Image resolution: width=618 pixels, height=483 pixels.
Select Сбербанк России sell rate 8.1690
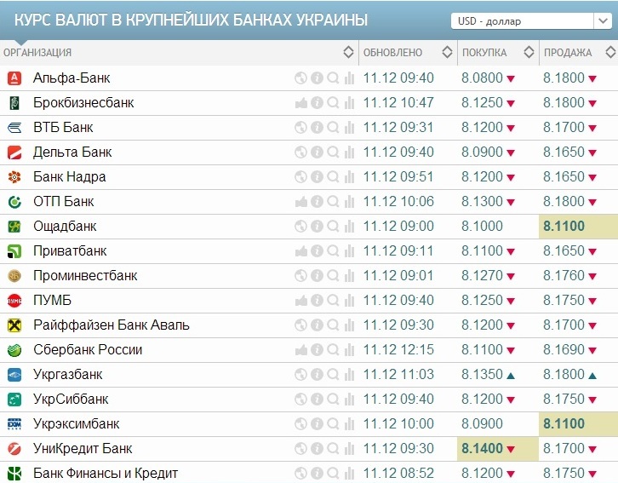tap(564, 350)
